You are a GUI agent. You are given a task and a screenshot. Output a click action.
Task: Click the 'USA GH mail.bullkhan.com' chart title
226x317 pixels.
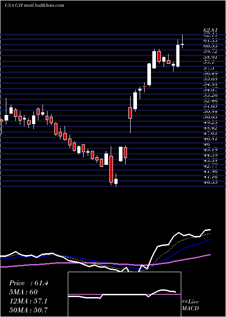click(34, 5)
